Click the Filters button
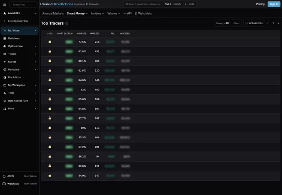 237,23
